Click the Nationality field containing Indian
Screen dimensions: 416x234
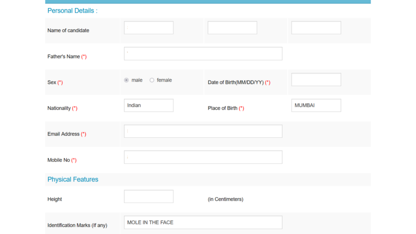[x=149, y=106]
